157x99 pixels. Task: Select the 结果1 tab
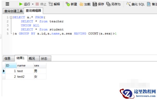click(21, 58)
